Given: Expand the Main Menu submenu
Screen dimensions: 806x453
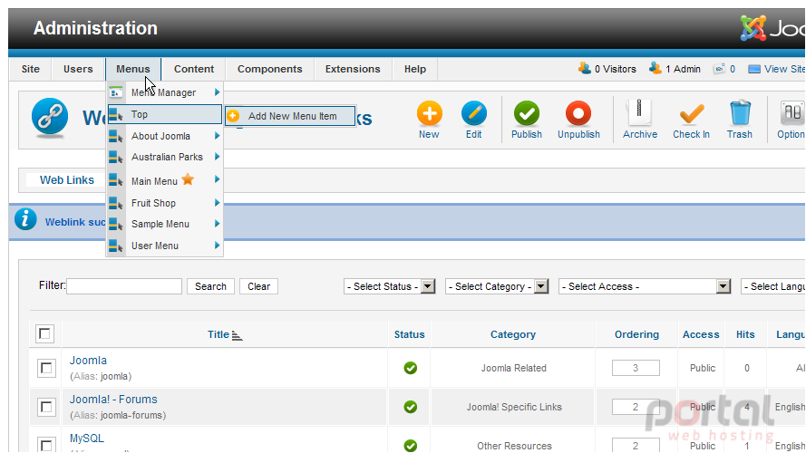Looking at the screenshot, I should (x=218, y=179).
